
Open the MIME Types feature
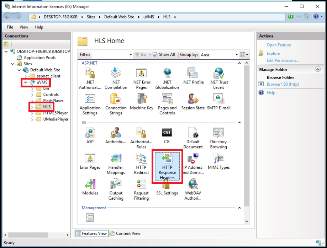pyautogui.click(x=218, y=161)
